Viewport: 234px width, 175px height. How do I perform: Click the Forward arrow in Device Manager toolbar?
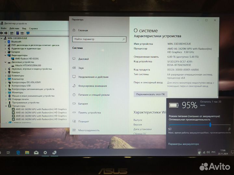coord(6,33)
